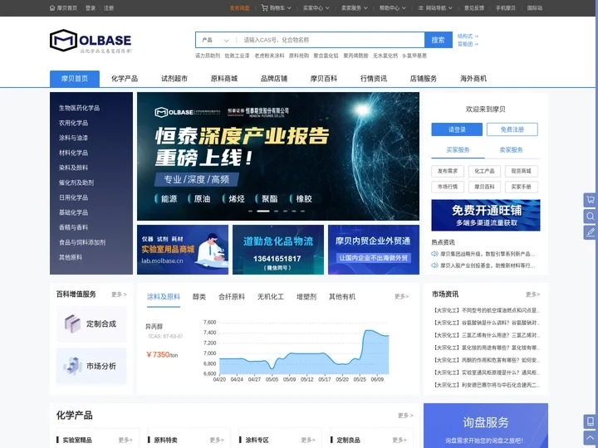Select the last carousel indicator dash
Screen dimensions: 598x448
(303, 211)
